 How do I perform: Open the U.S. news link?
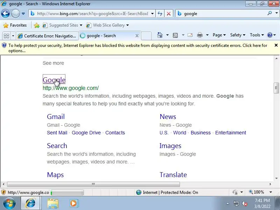(164, 133)
